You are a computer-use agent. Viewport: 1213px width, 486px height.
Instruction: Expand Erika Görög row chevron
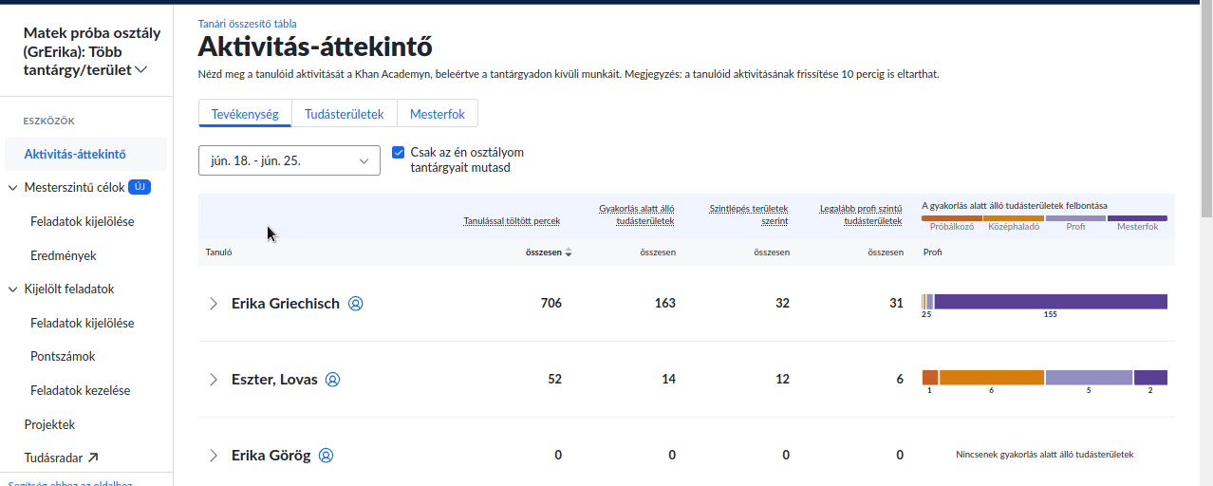[x=214, y=456]
